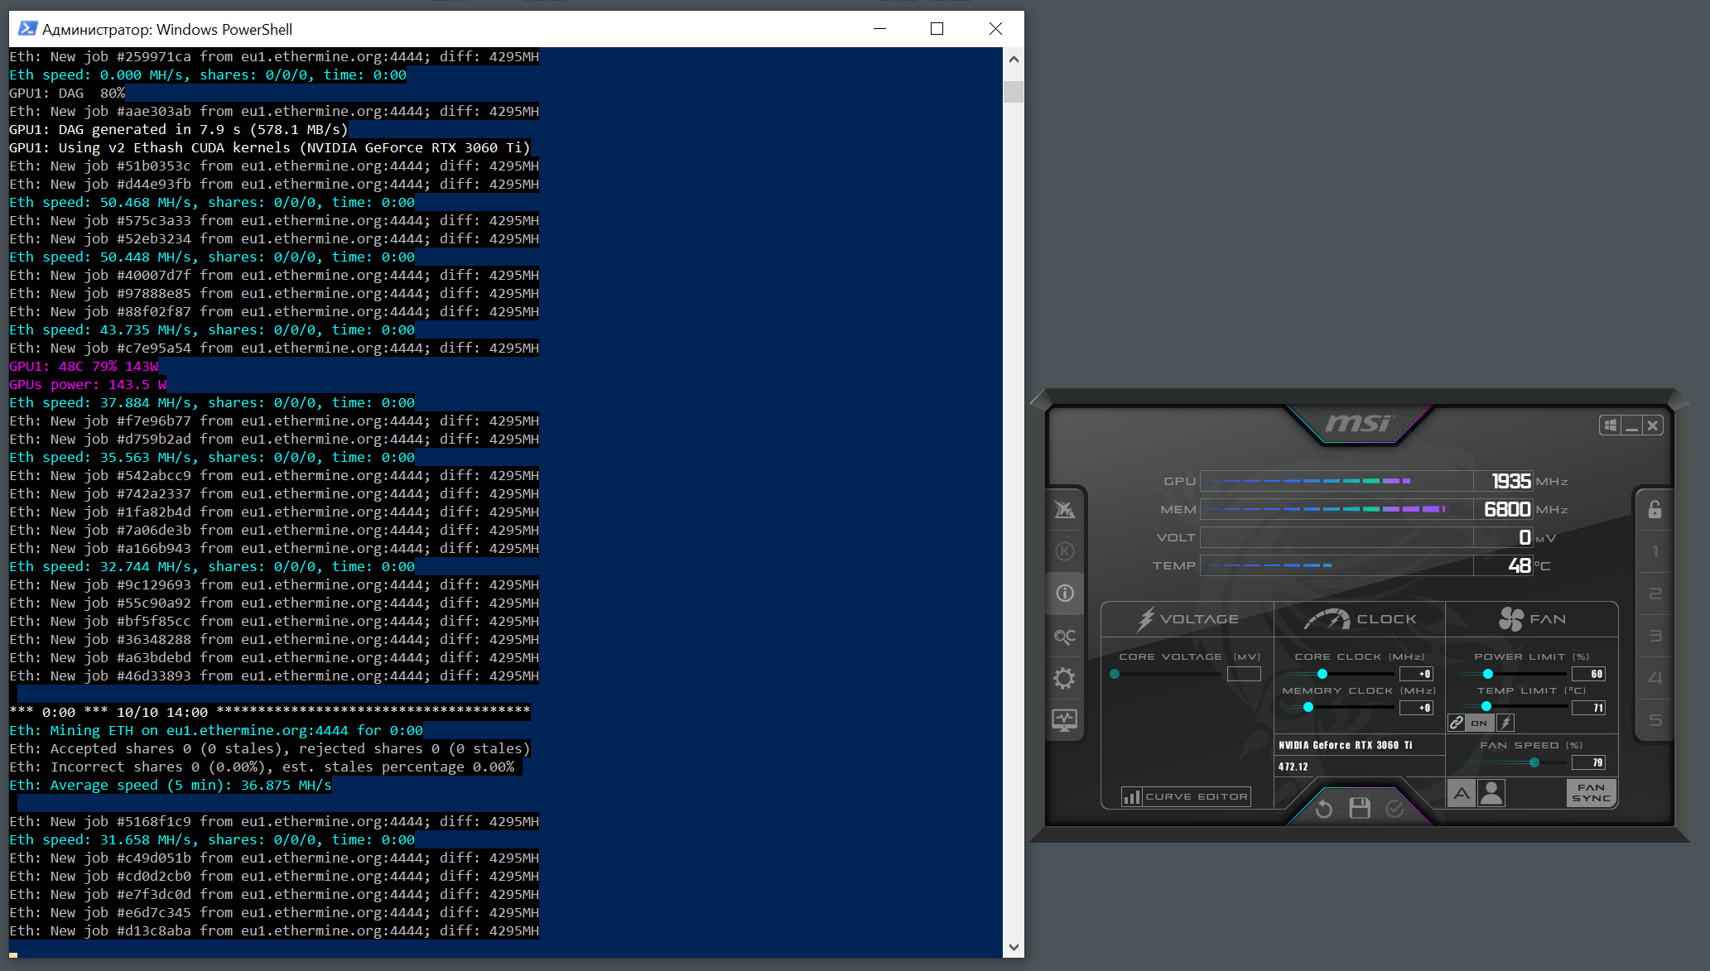Click the Clock section header
The image size is (1710, 971).
pos(1360,619)
